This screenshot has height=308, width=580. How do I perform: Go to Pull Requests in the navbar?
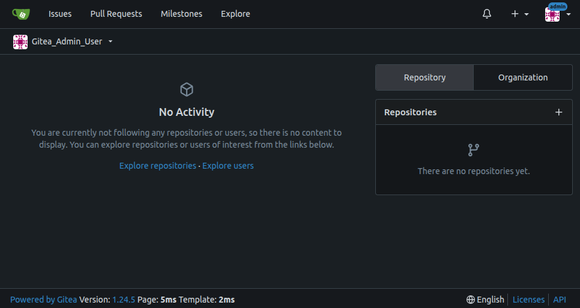point(116,14)
